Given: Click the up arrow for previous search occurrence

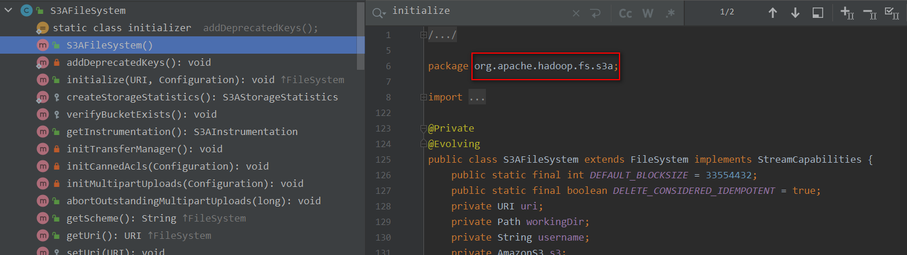Looking at the screenshot, I should point(772,13).
